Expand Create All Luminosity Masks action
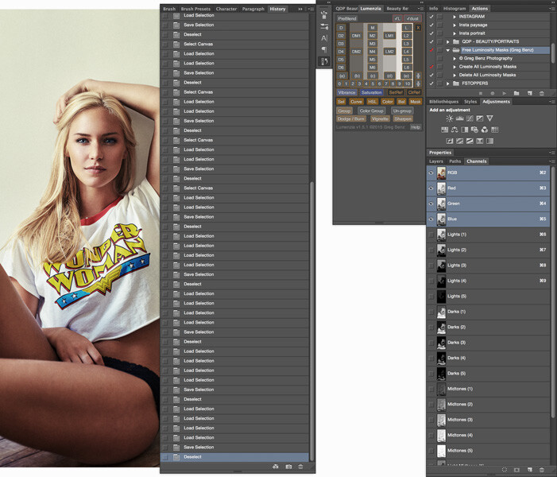The height and width of the screenshot is (477, 557). 454,67
